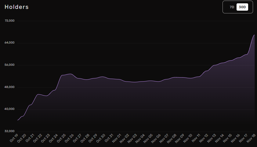Switch to the 7D time range
Screen dimensions: 257x147
[232, 7]
